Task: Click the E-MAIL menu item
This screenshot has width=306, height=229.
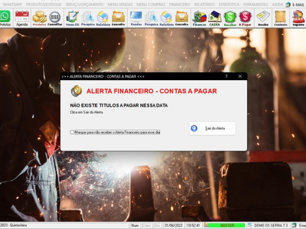Action: (295, 5)
